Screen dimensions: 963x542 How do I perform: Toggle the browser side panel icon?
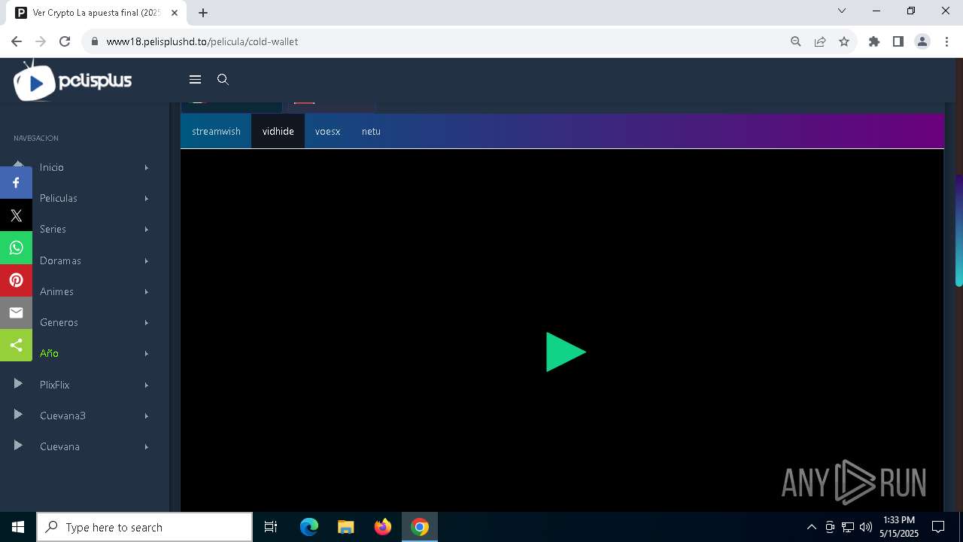pos(898,41)
